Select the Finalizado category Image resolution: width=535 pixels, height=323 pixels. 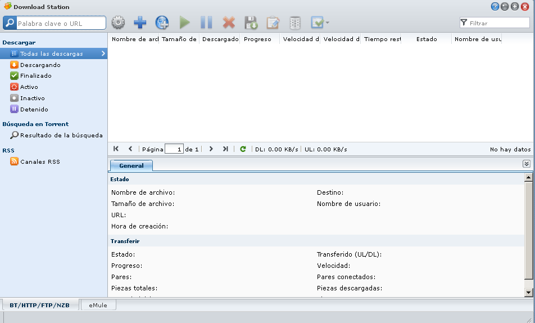pyautogui.click(x=36, y=75)
